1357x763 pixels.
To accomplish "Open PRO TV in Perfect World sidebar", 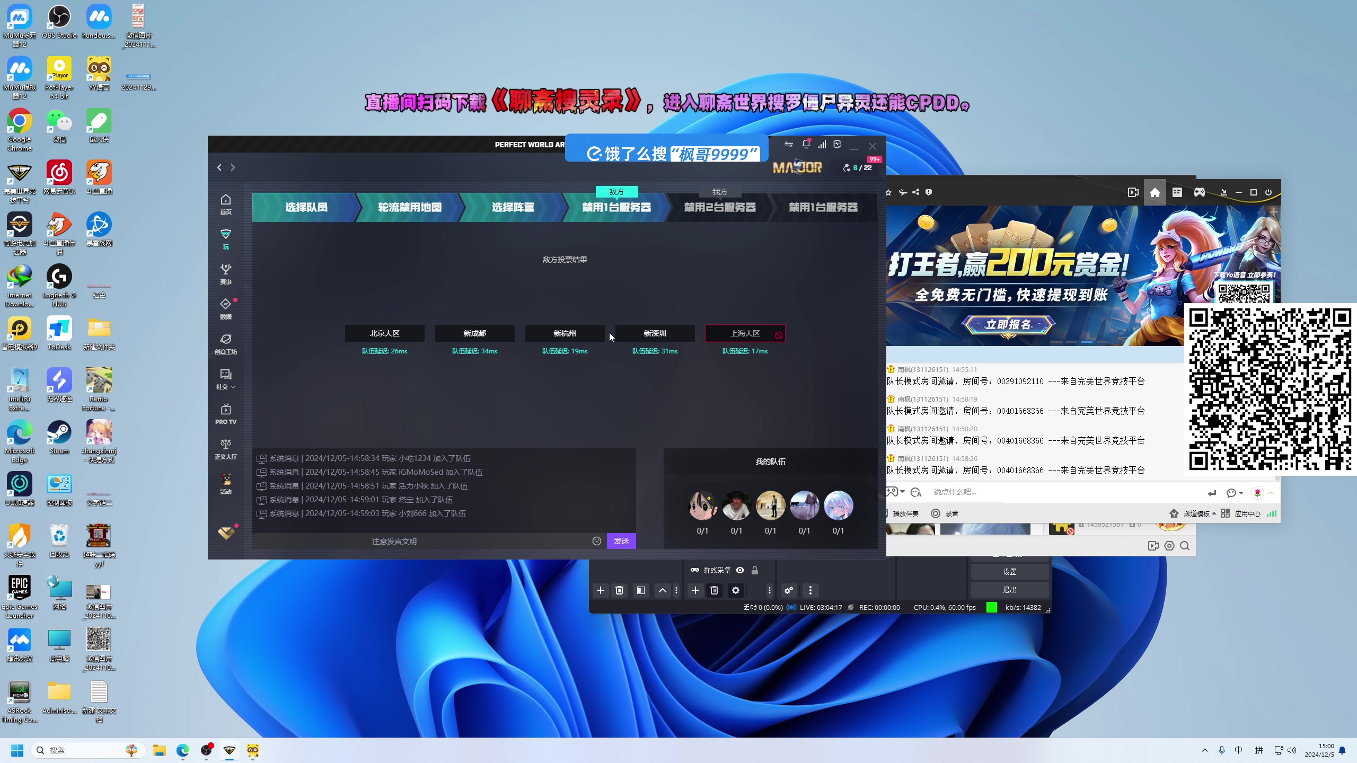I will pyautogui.click(x=226, y=414).
